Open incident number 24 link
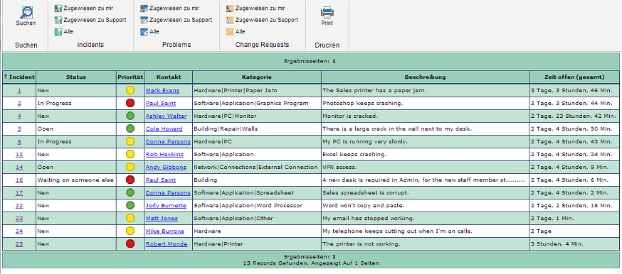Screen dimensions: 622x274 coord(19,231)
